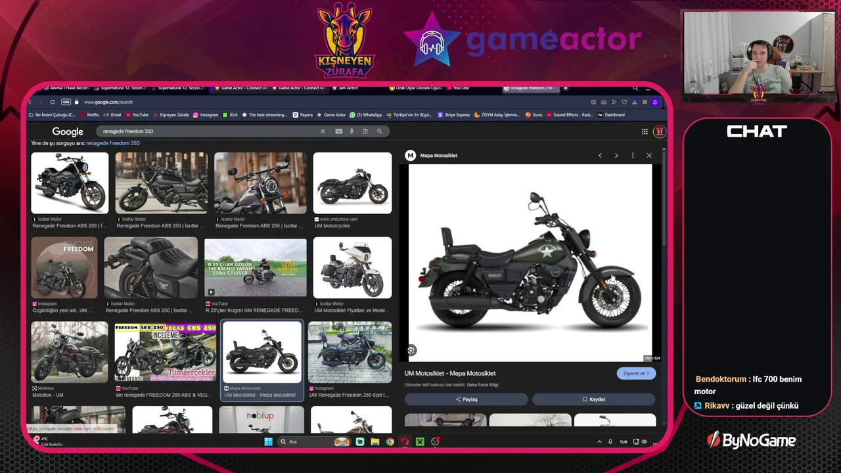841x473 pixels.
Task: Open the volume control in the system tray
Action: click(644, 441)
